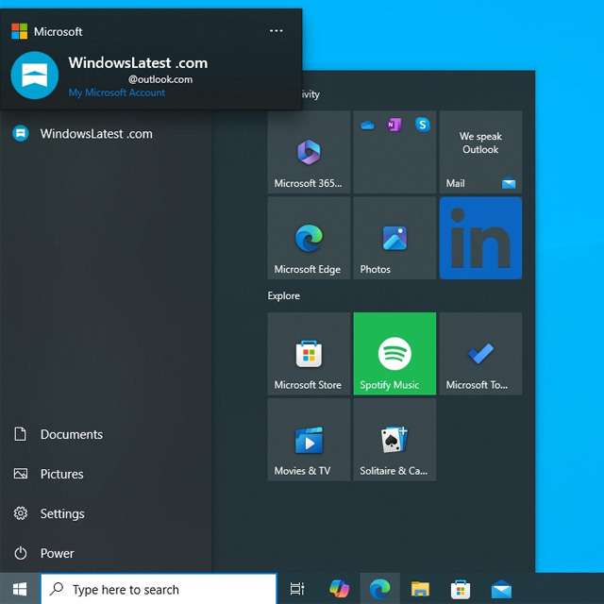Click the Type here to search box
The width and height of the screenshot is (604, 604).
159,589
